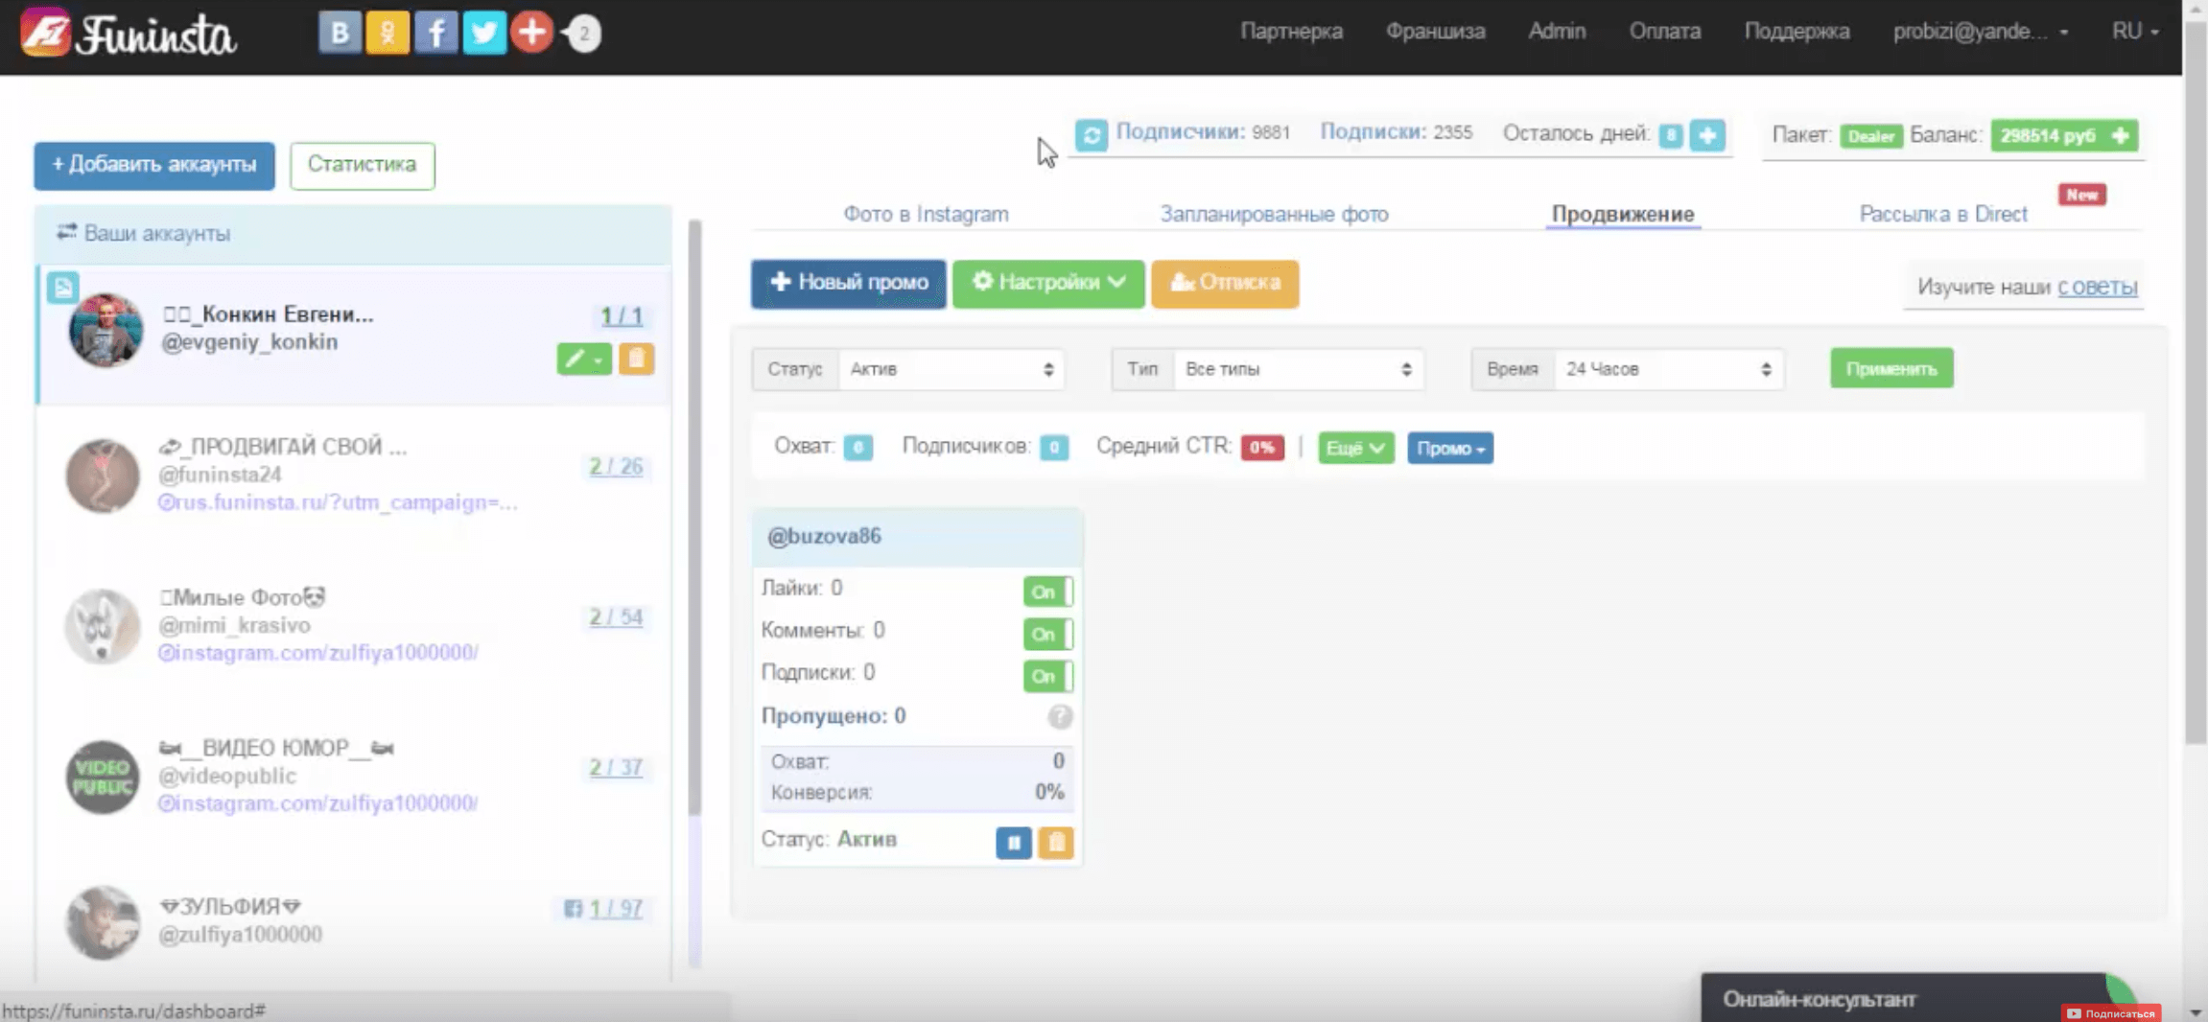This screenshot has width=2208, height=1022.
Task: Click the Новый промо button
Action: click(848, 283)
